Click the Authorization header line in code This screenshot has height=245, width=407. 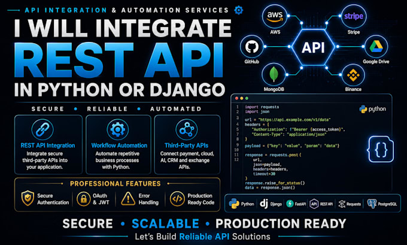pyautogui.click(x=298, y=129)
